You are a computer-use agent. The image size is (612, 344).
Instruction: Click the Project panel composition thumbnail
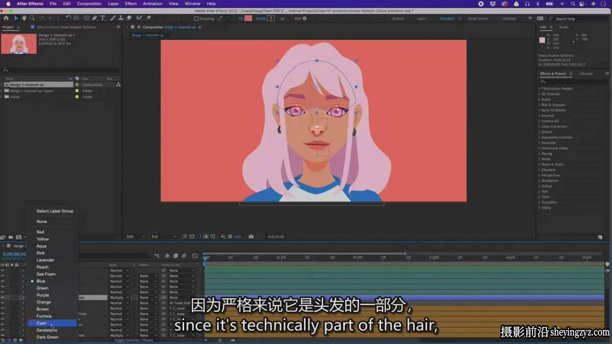19,43
